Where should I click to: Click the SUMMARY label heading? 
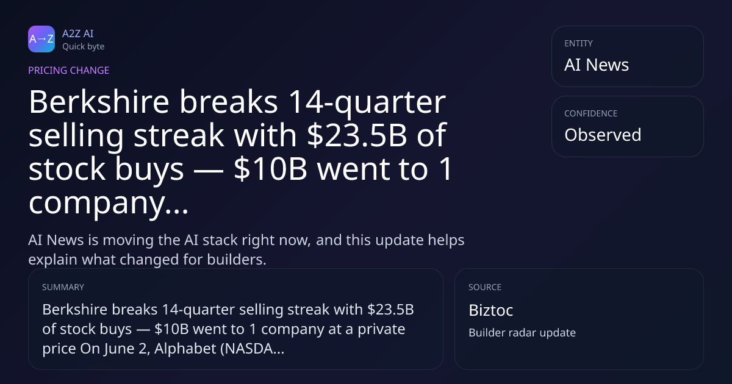coord(63,287)
